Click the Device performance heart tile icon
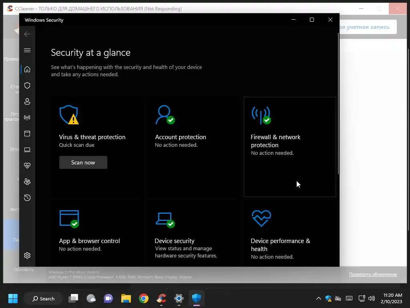 (261, 218)
